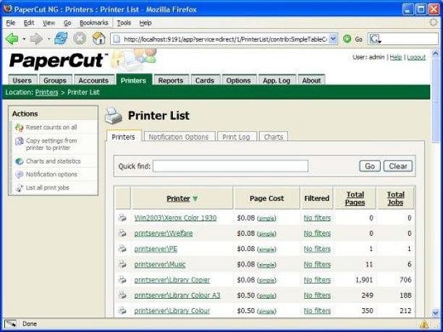Switch to the About tab
Image resolution: width=443 pixels, height=332 pixels.
point(312,80)
